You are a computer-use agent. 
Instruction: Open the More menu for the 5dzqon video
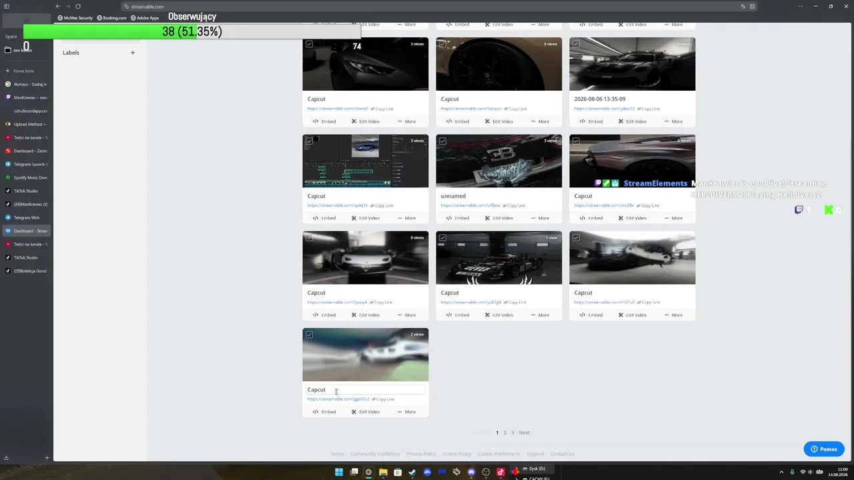tap(540, 121)
